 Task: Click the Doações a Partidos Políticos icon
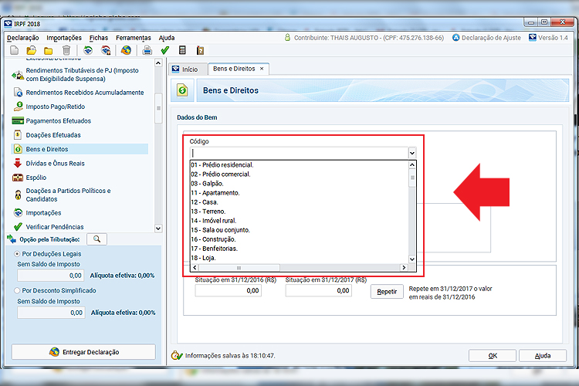(18, 195)
